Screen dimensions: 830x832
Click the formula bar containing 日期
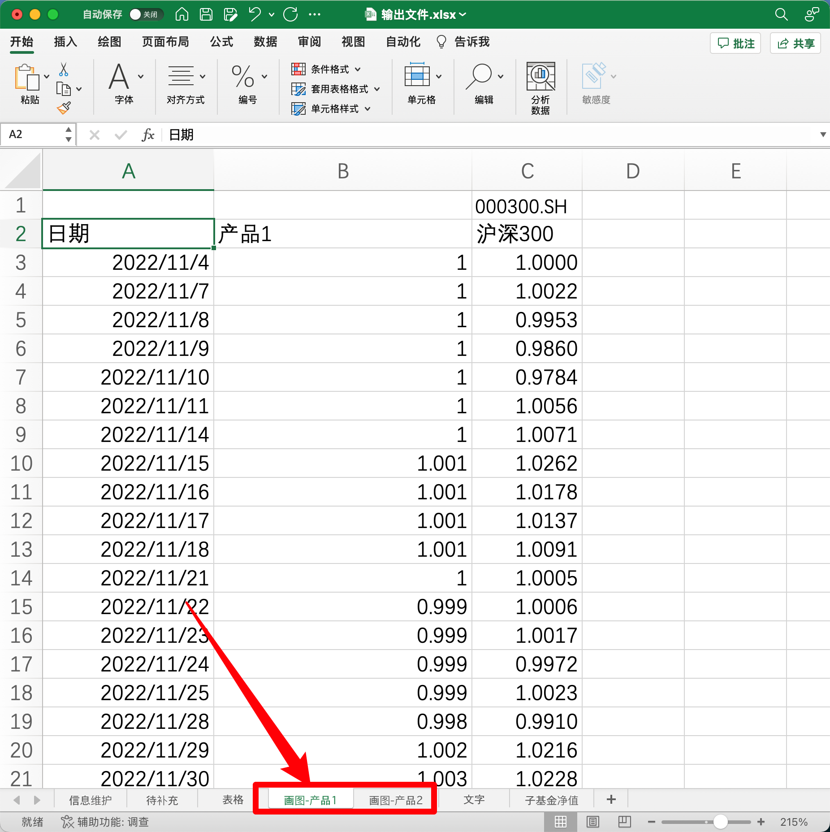pyautogui.click(x=491, y=134)
